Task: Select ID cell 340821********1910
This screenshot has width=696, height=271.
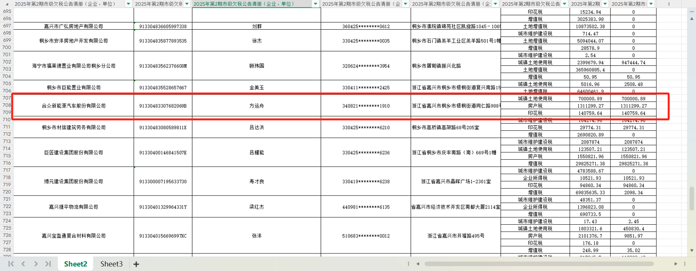Action: click(x=366, y=106)
